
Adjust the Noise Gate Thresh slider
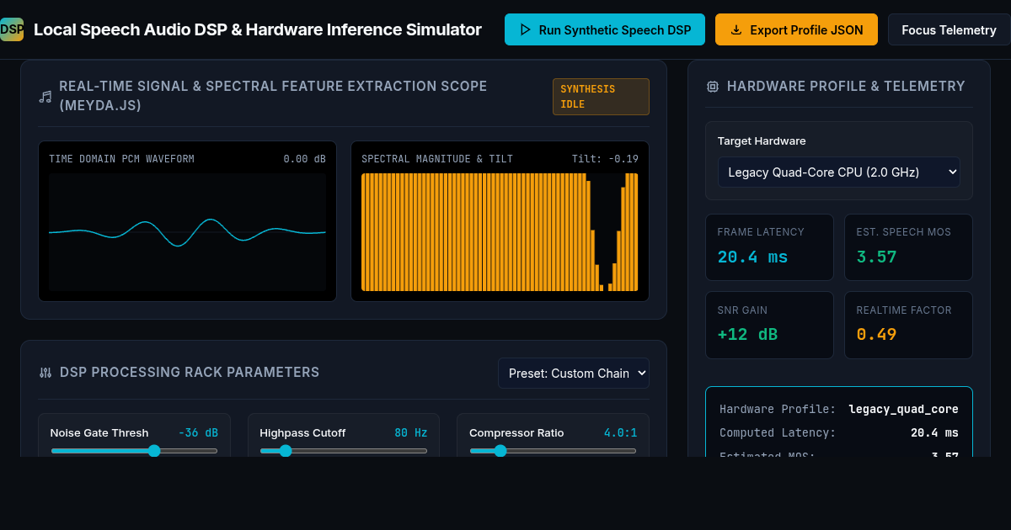[134, 451]
